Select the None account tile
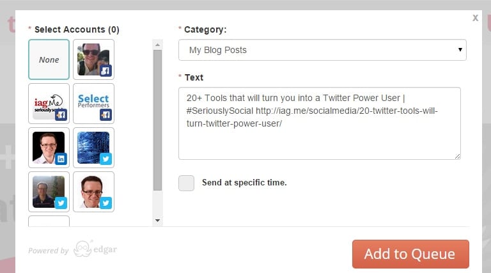Screen dimensions: 491x273 [49, 59]
